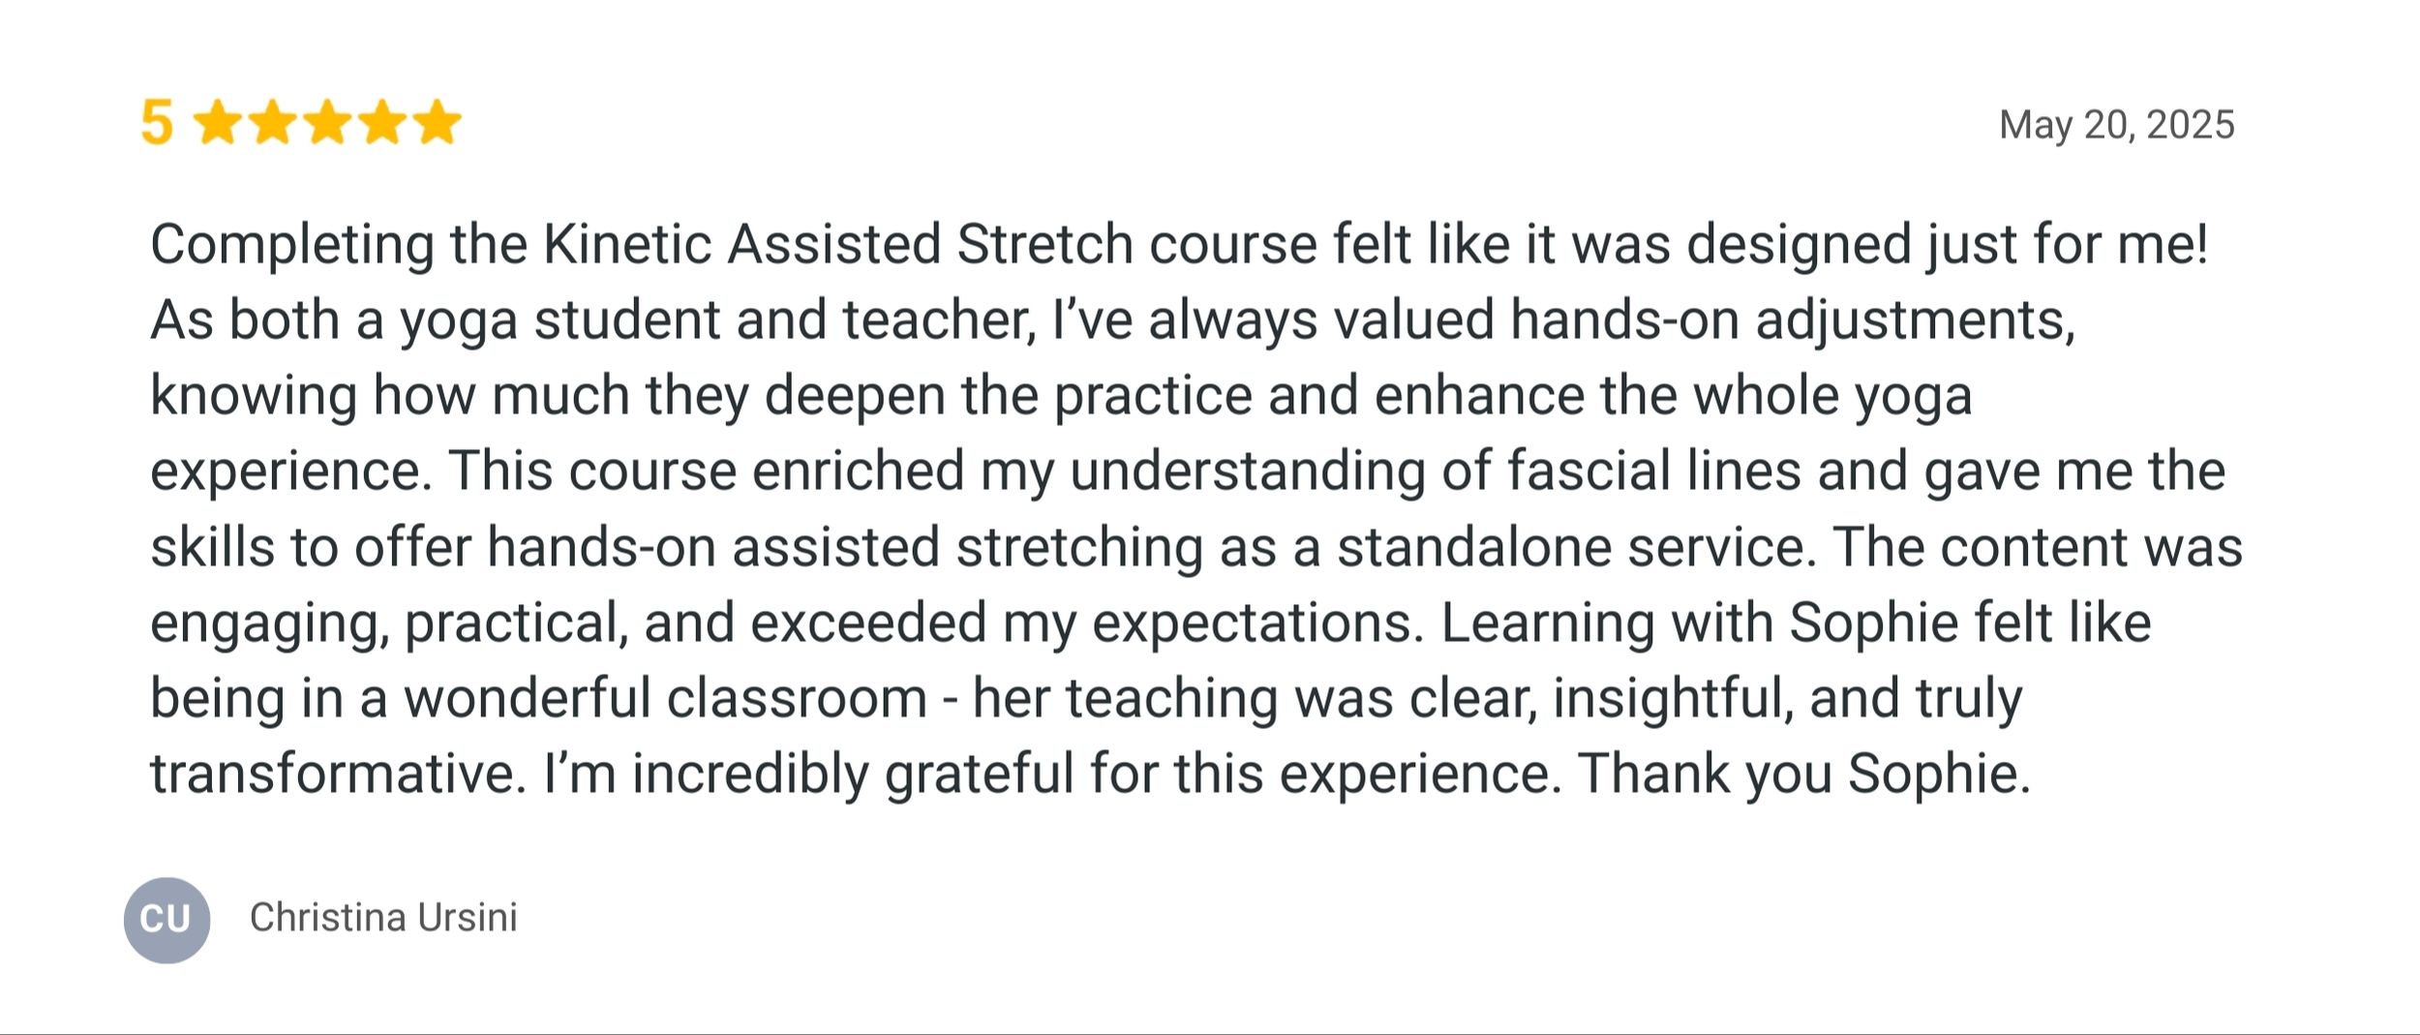2420x1035 pixels.
Task: Click the words "fascial lines" in review
Action: pyautogui.click(x=1653, y=472)
